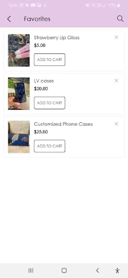
Task: Remove LV cases from favorites
Action: [x=116, y=81]
